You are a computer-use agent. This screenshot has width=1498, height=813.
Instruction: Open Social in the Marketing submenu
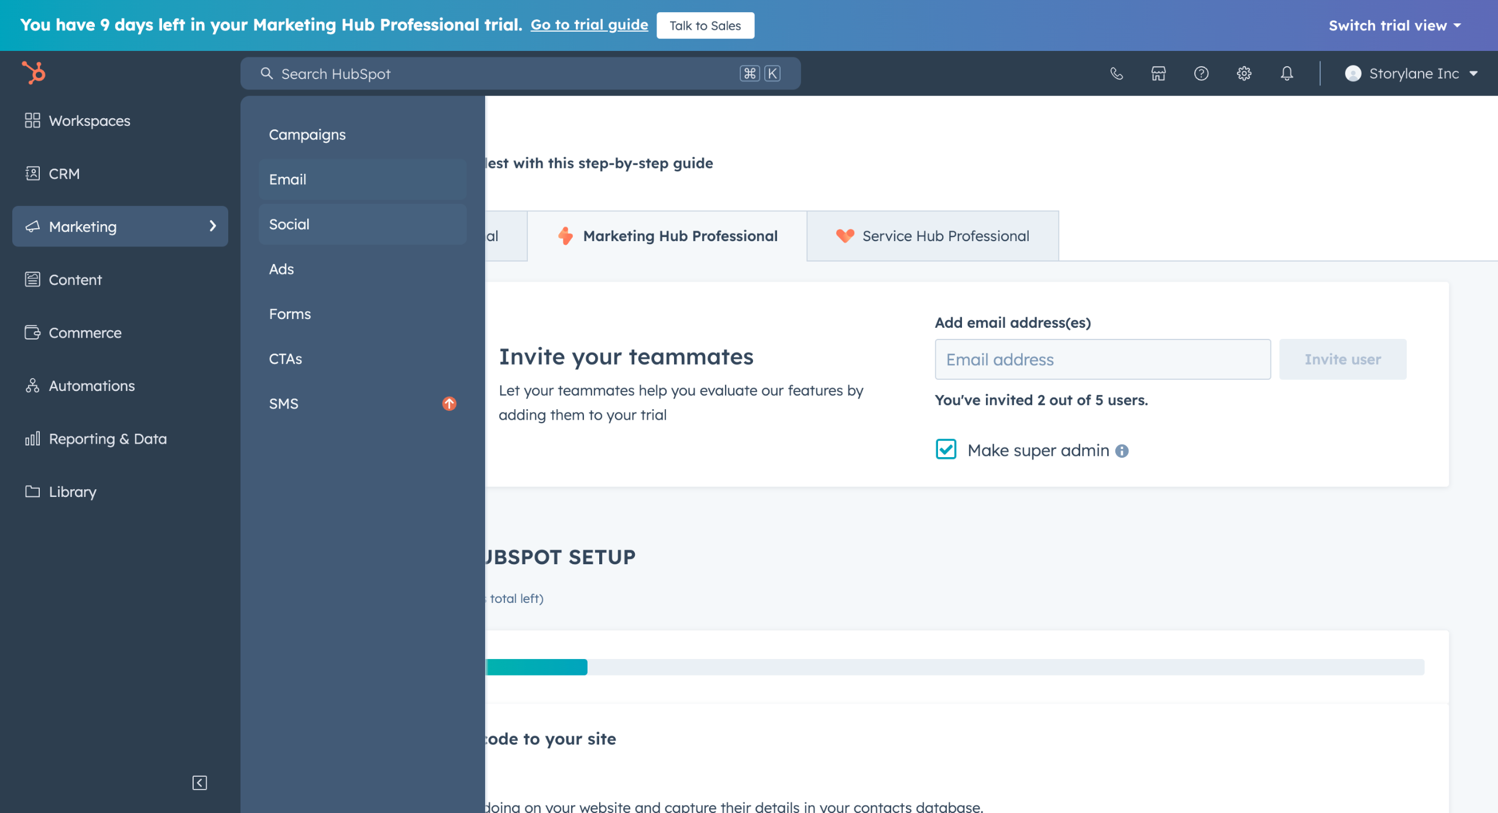(363, 224)
